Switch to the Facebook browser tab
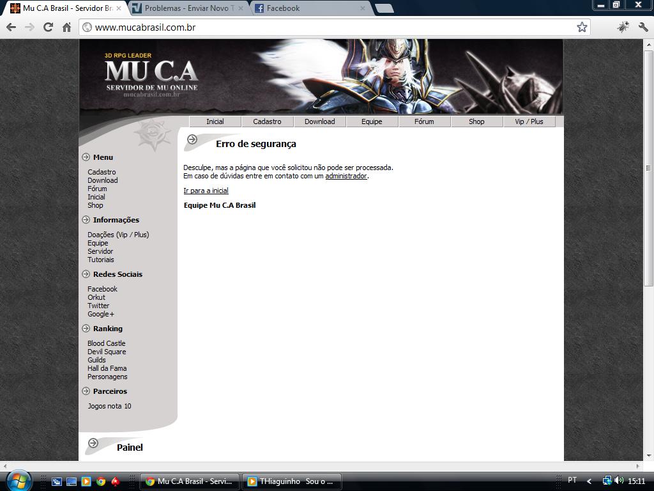This screenshot has height=491, width=654. [308, 8]
